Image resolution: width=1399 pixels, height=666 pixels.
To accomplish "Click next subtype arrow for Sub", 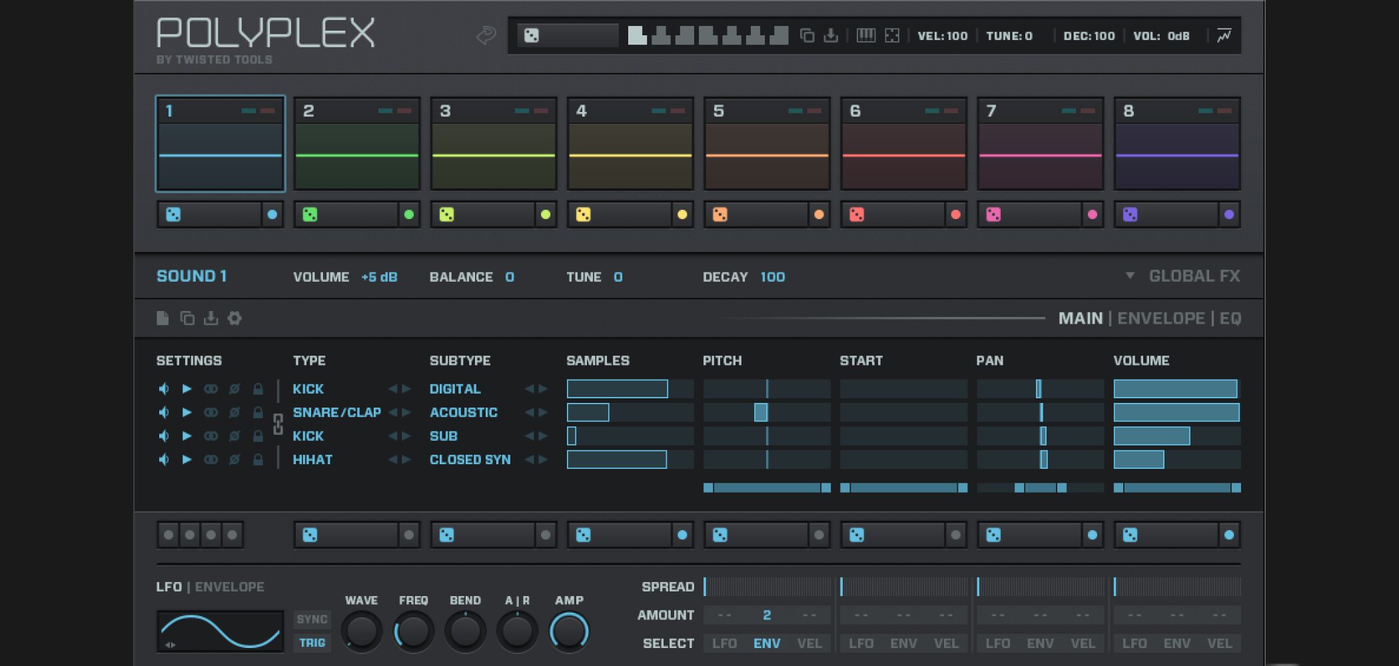I will (x=543, y=436).
